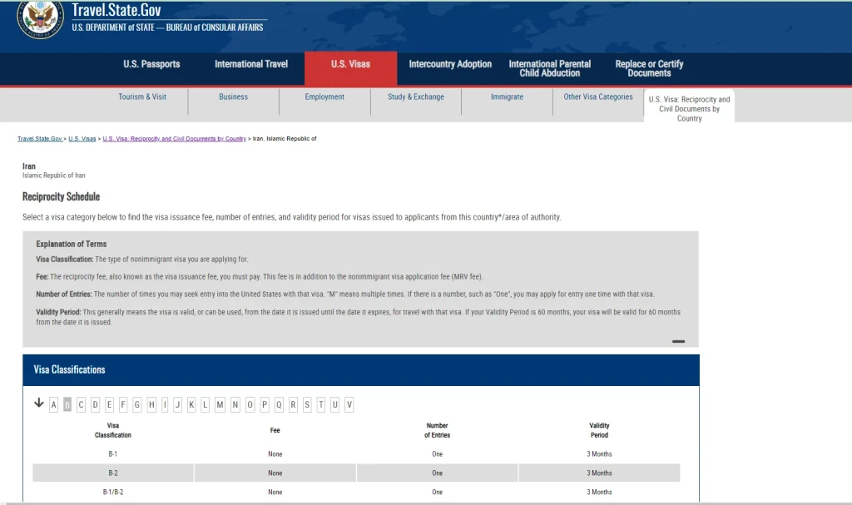This screenshot has height=505, width=852.
Task: Filter visa classifications by letter J
Action: (x=177, y=404)
